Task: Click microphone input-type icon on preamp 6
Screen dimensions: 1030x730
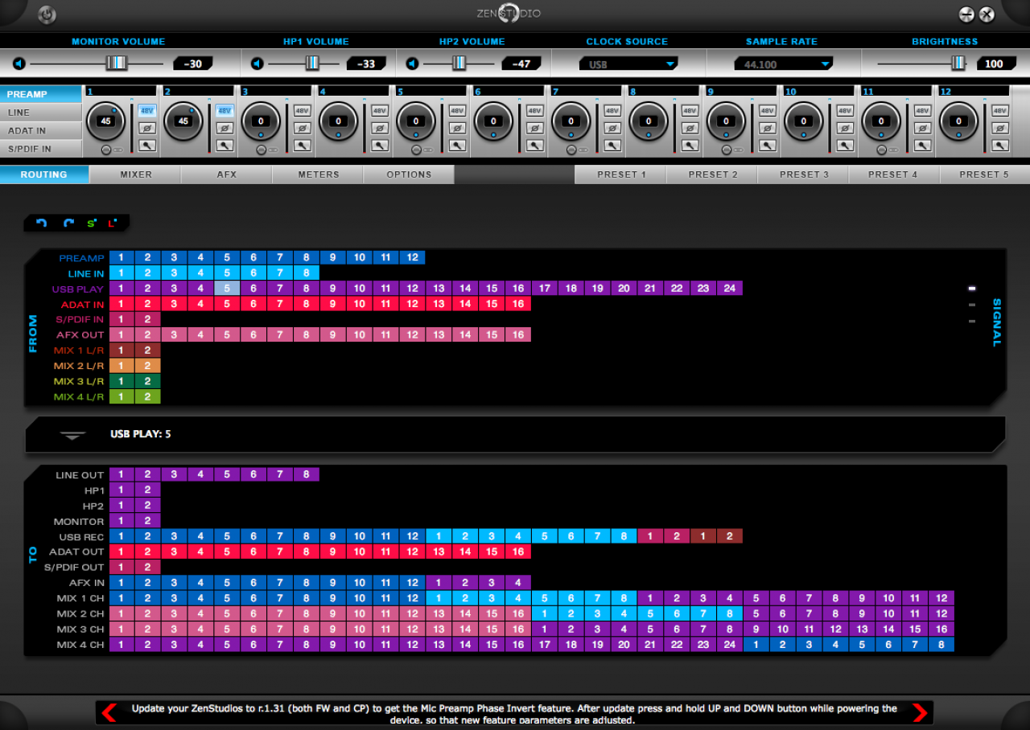Action: 534,146
